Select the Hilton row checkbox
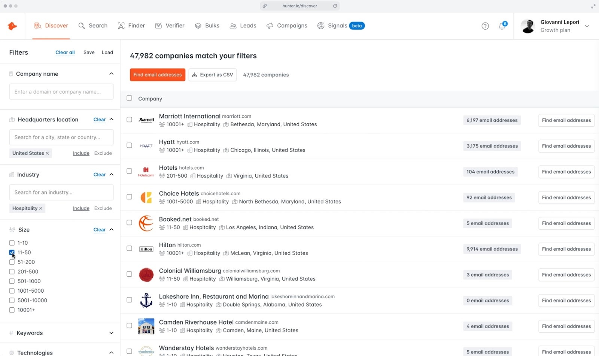The height and width of the screenshot is (356, 599). (129, 248)
